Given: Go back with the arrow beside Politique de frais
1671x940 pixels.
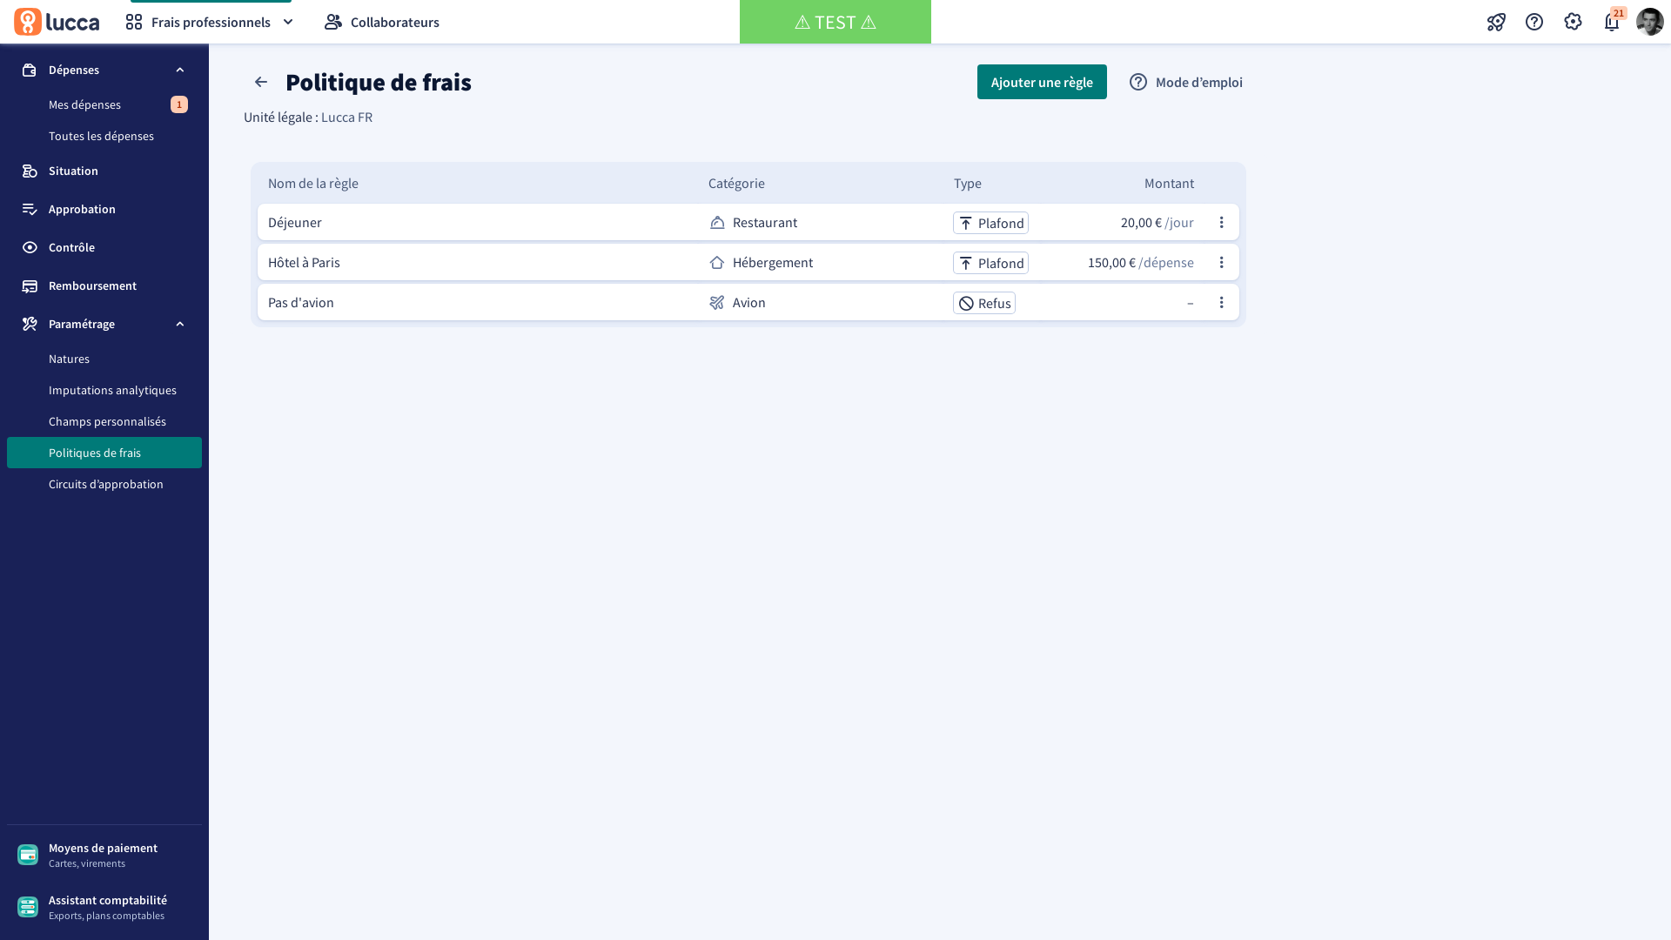Looking at the screenshot, I should click(261, 82).
